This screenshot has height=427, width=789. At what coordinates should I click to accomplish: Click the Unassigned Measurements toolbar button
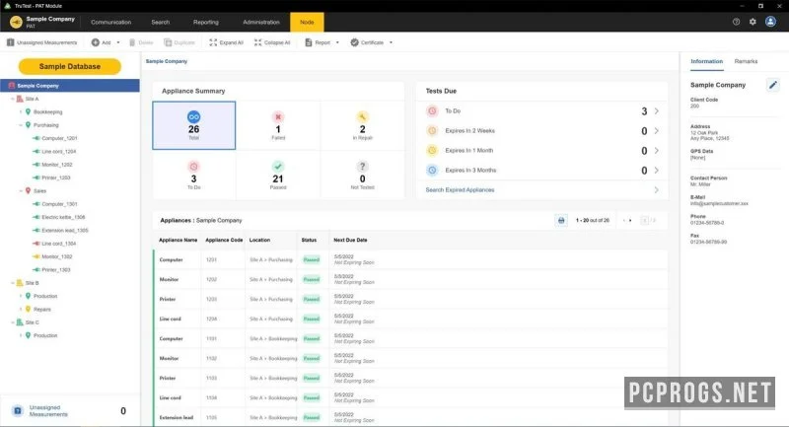tap(42, 42)
